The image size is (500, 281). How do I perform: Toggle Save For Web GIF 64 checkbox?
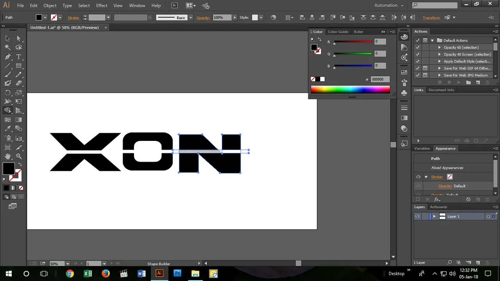[418, 68]
